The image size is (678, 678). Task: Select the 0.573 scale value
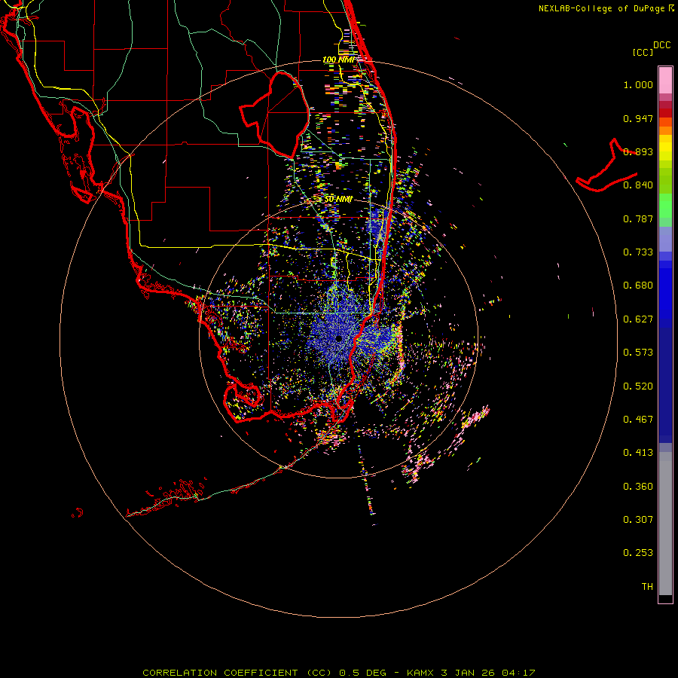(x=638, y=353)
